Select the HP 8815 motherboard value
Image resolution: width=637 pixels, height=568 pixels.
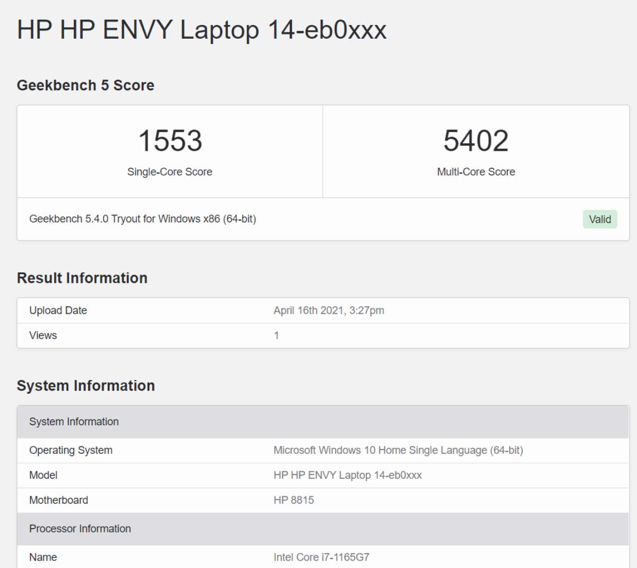click(x=294, y=500)
